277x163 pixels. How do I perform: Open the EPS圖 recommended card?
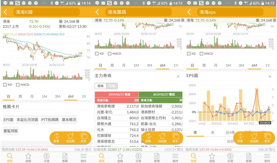pos(9,120)
